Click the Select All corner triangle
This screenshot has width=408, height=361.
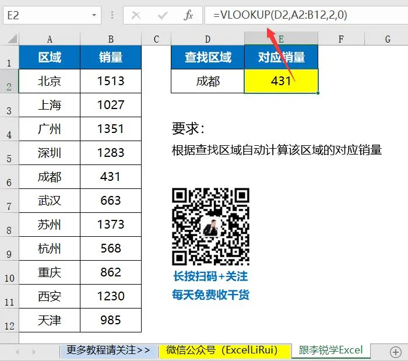pos(12,39)
